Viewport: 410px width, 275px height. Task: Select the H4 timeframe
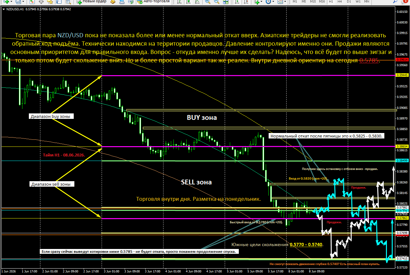340,2
